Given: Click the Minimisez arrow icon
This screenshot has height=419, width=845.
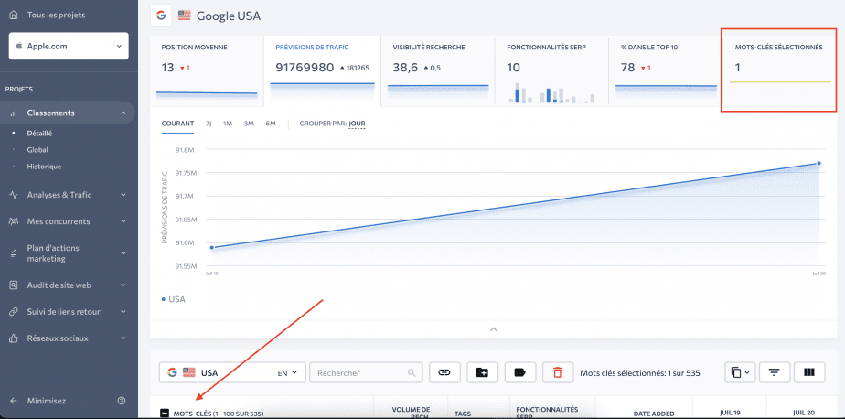Looking at the screenshot, I should pyautogui.click(x=14, y=401).
